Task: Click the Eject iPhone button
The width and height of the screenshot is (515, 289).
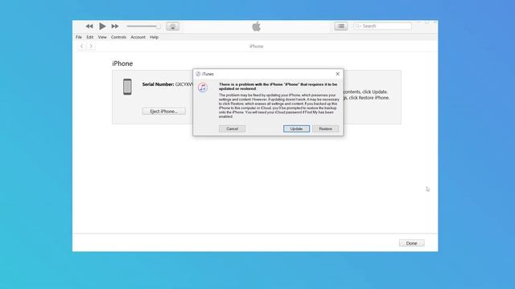Action: tap(164, 112)
